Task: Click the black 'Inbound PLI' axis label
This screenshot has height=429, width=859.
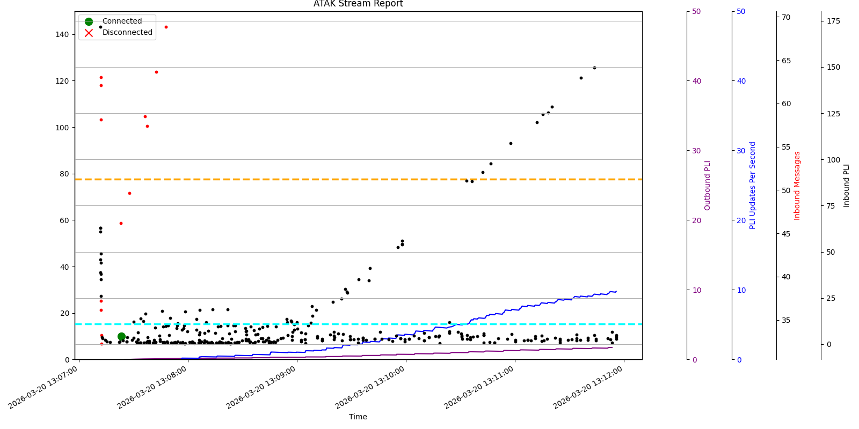Action: coord(847,186)
